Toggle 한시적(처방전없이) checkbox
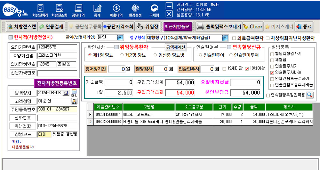Image resolution: width=320 pixels, height=170 pixels. click(11, 37)
